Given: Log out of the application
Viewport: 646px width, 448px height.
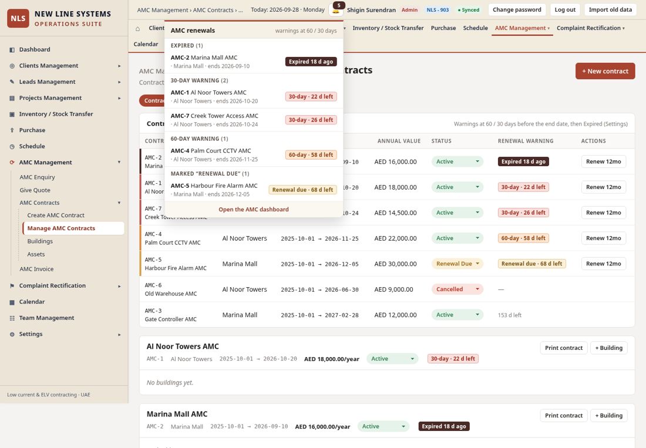Looking at the screenshot, I should (565, 9).
